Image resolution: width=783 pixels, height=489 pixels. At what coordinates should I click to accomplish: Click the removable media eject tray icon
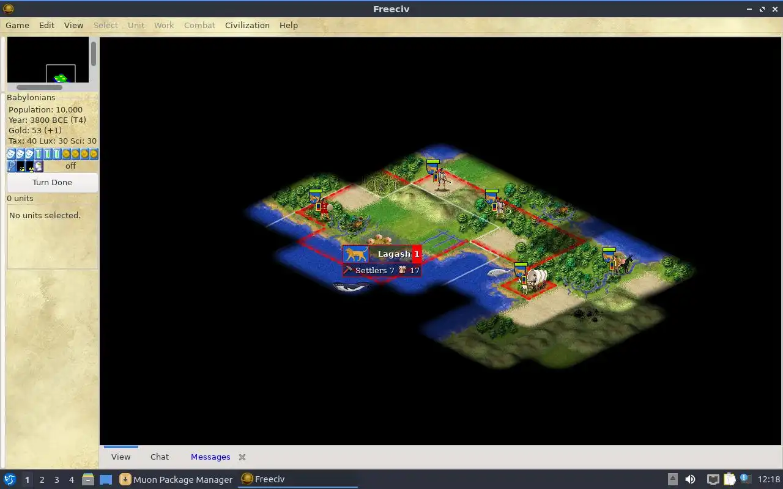pyautogui.click(x=672, y=479)
